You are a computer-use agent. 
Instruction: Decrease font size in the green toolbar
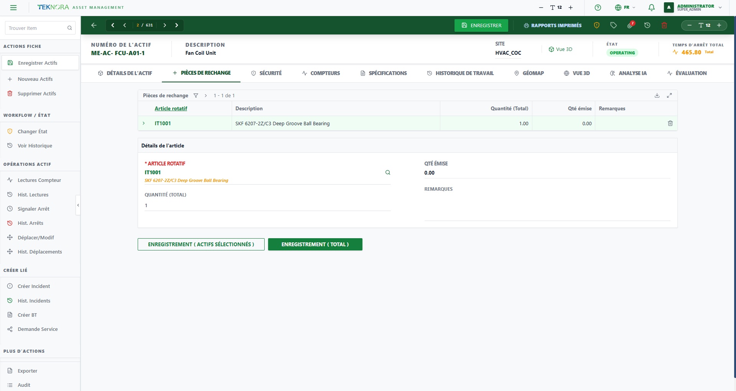[689, 25]
